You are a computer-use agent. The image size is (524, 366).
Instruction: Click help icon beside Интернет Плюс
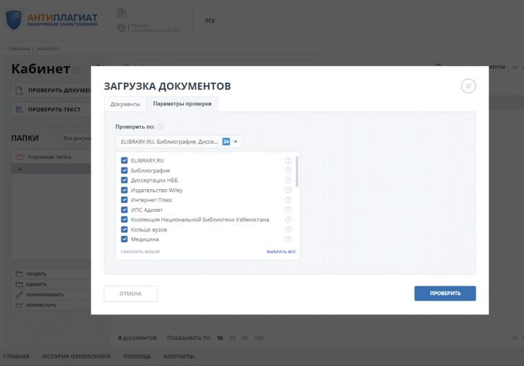(x=288, y=200)
